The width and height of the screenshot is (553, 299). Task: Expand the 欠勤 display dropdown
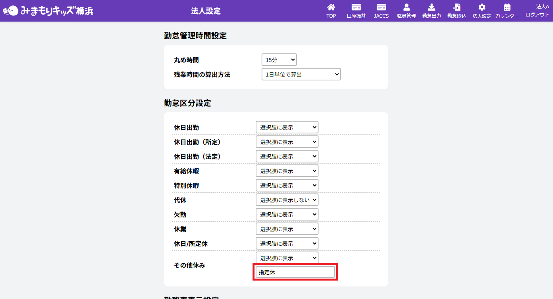[287, 214]
